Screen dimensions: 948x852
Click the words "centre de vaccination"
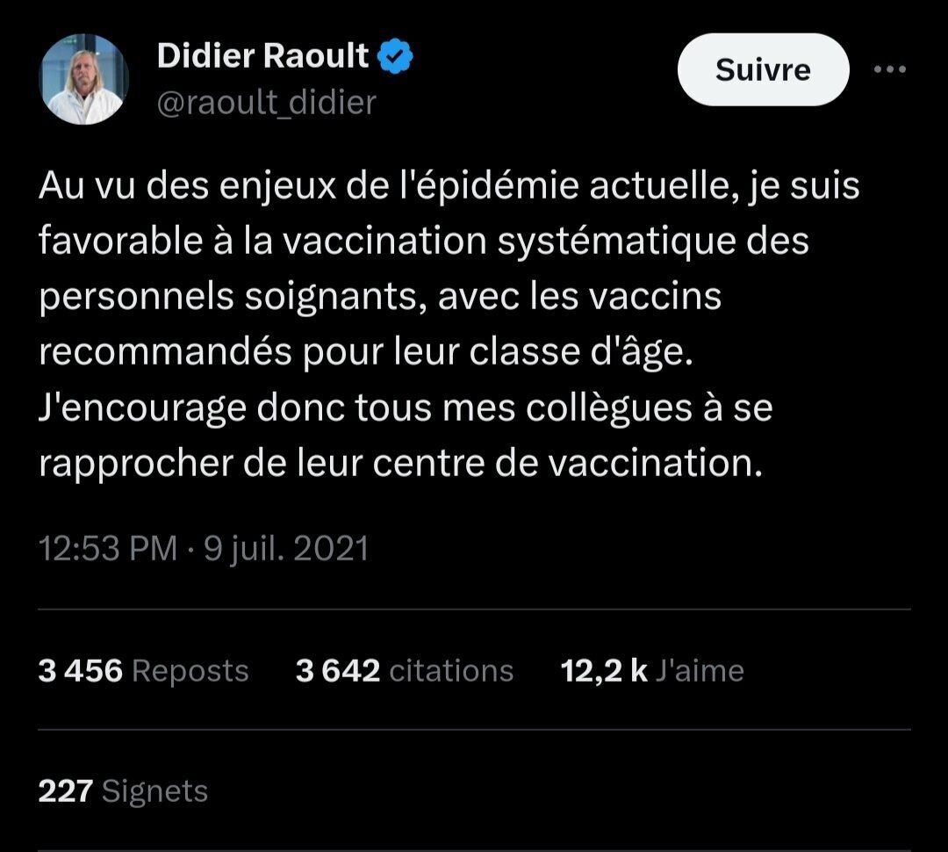(x=568, y=464)
